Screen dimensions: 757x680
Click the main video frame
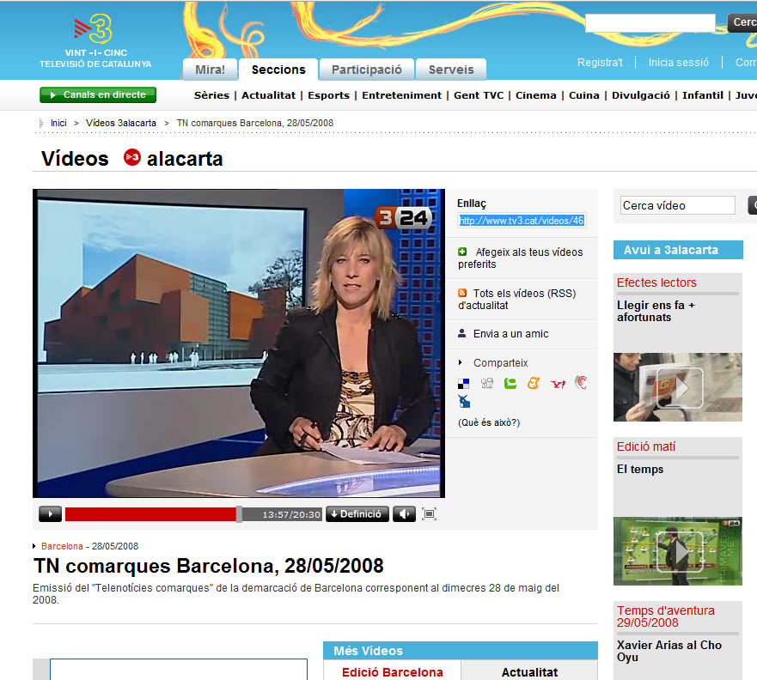(239, 343)
